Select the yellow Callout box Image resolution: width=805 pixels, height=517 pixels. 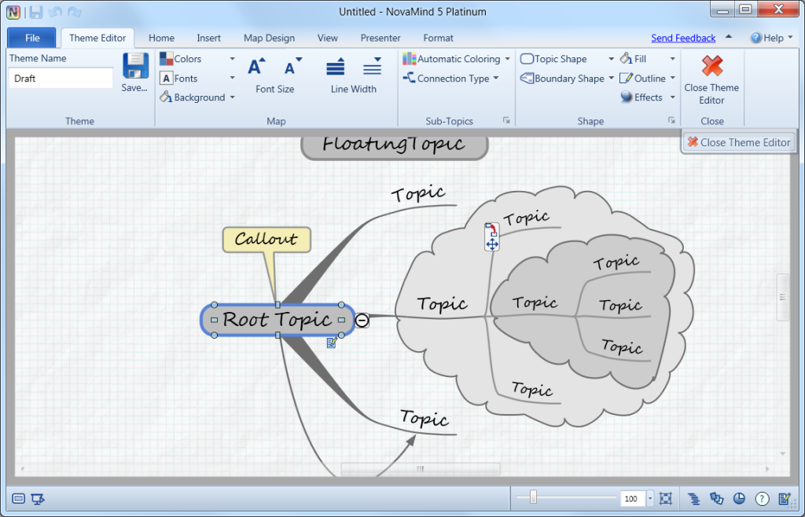tap(266, 240)
